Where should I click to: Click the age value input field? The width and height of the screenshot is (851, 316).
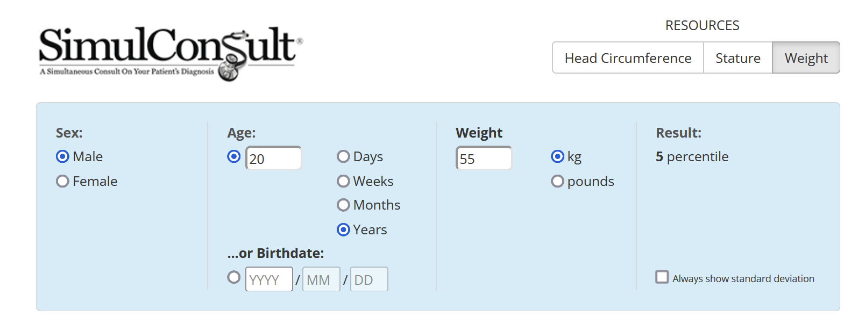point(273,159)
